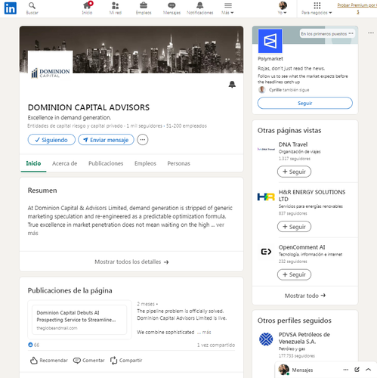Select the Inicio tab of the page
377x378 pixels.
coord(33,163)
